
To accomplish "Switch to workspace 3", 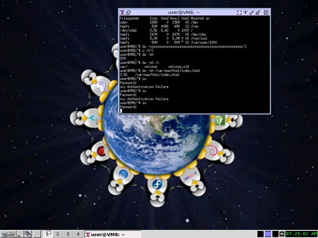I will [68, 234].
